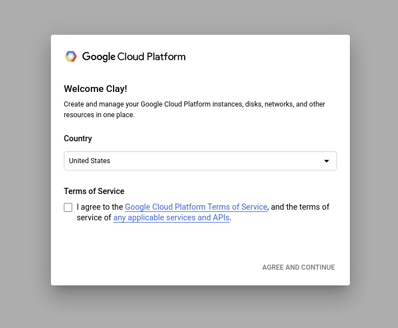The width and height of the screenshot is (398, 328).
Task: Click the "Country" field label
Action: (x=78, y=138)
